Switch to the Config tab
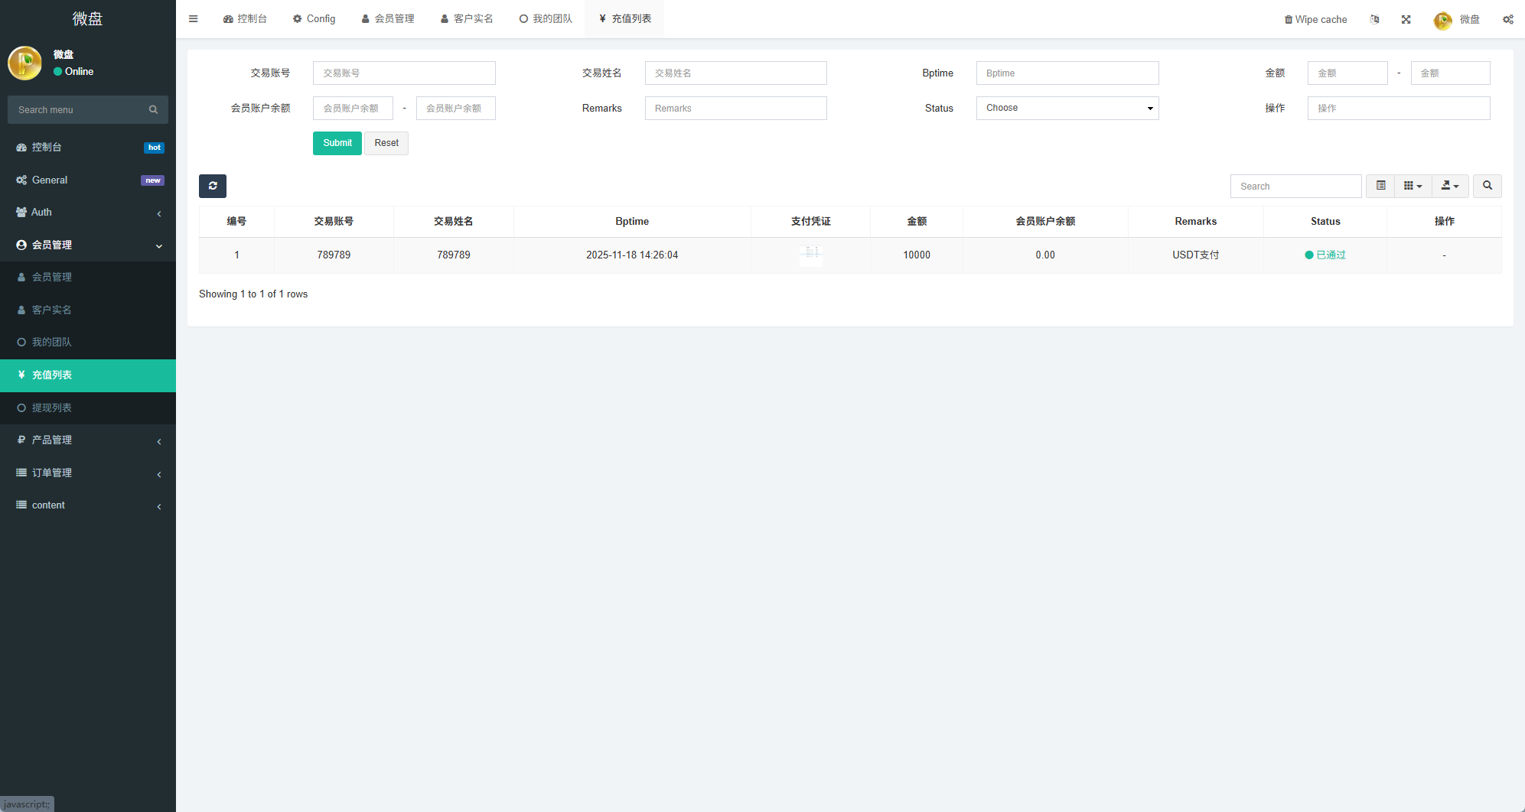The width and height of the screenshot is (1525, 812). point(314,19)
